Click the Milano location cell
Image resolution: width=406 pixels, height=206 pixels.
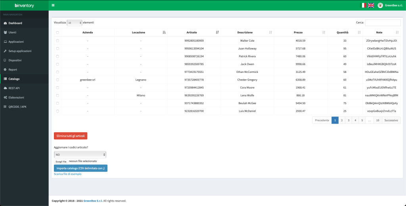[141, 95]
